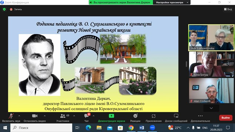The height and width of the screenshot is (132, 235).
Task: Show more video tiles with the down arrow
Action: click(x=211, y=108)
